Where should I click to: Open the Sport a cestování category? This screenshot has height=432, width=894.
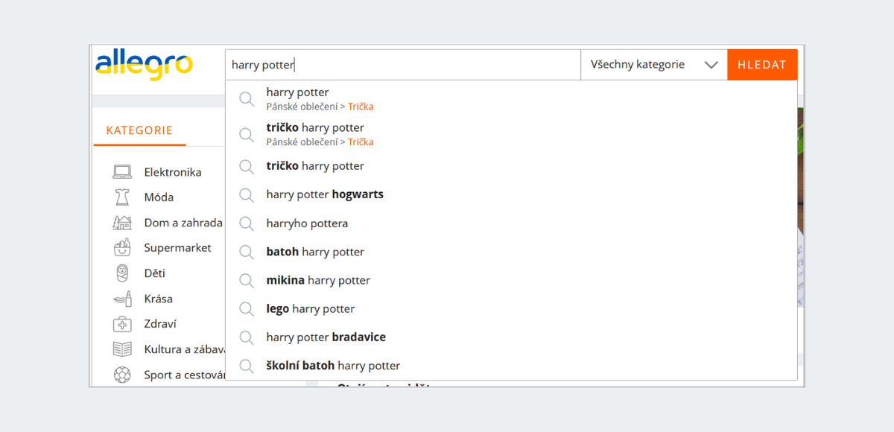(x=184, y=375)
